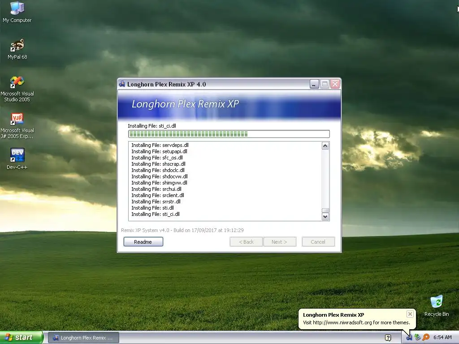The width and height of the screenshot is (459, 344).
Task: Click the disabled Next button
Action: [x=280, y=241]
